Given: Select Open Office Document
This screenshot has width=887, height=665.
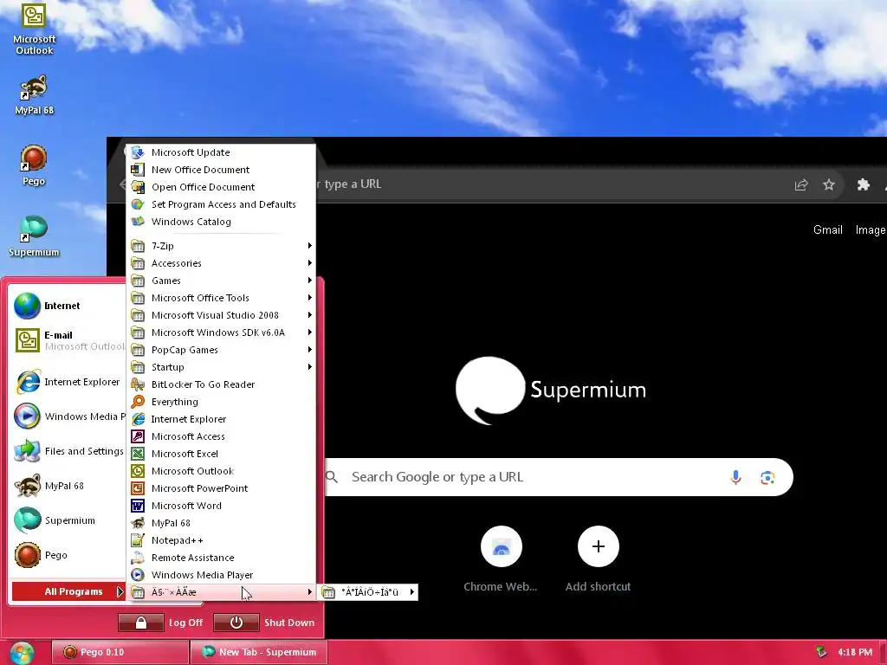Looking at the screenshot, I should [x=221, y=187].
